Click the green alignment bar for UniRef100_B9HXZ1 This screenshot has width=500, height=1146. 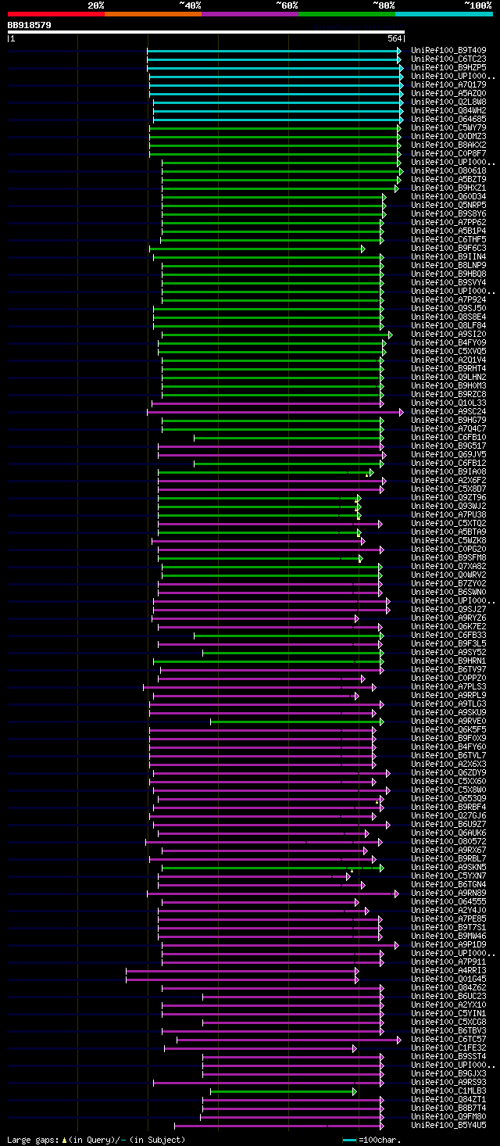pos(280,188)
